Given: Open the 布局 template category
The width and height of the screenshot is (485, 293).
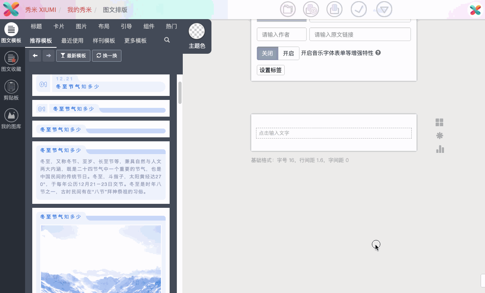Looking at the screenshot, I should tap(104, 26).
